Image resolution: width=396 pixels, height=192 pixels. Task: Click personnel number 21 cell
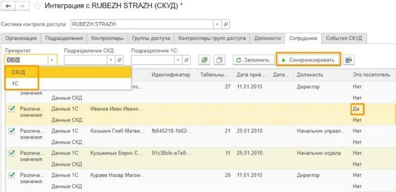215,131
